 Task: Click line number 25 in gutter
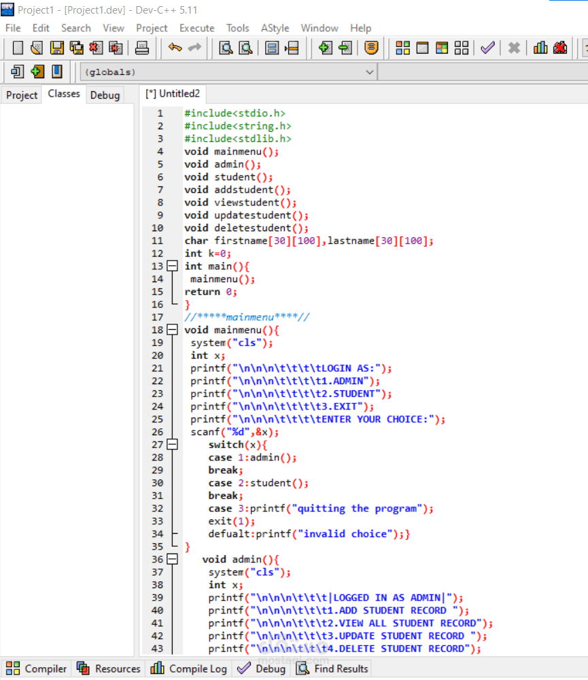click(158, 420)
